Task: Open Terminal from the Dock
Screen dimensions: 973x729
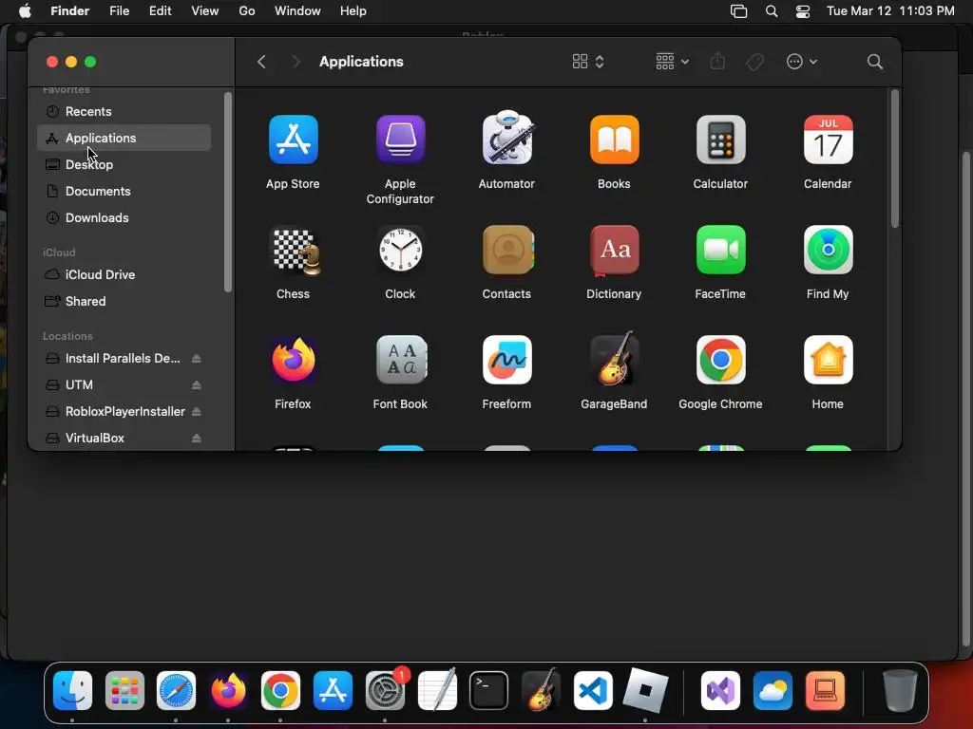Action: pos(489,691)
